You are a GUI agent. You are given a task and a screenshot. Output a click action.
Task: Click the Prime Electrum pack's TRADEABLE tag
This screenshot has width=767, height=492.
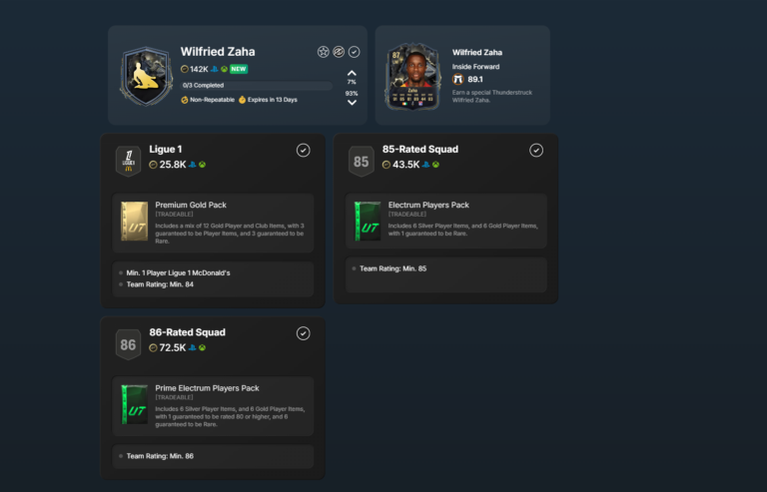[174, 397]
